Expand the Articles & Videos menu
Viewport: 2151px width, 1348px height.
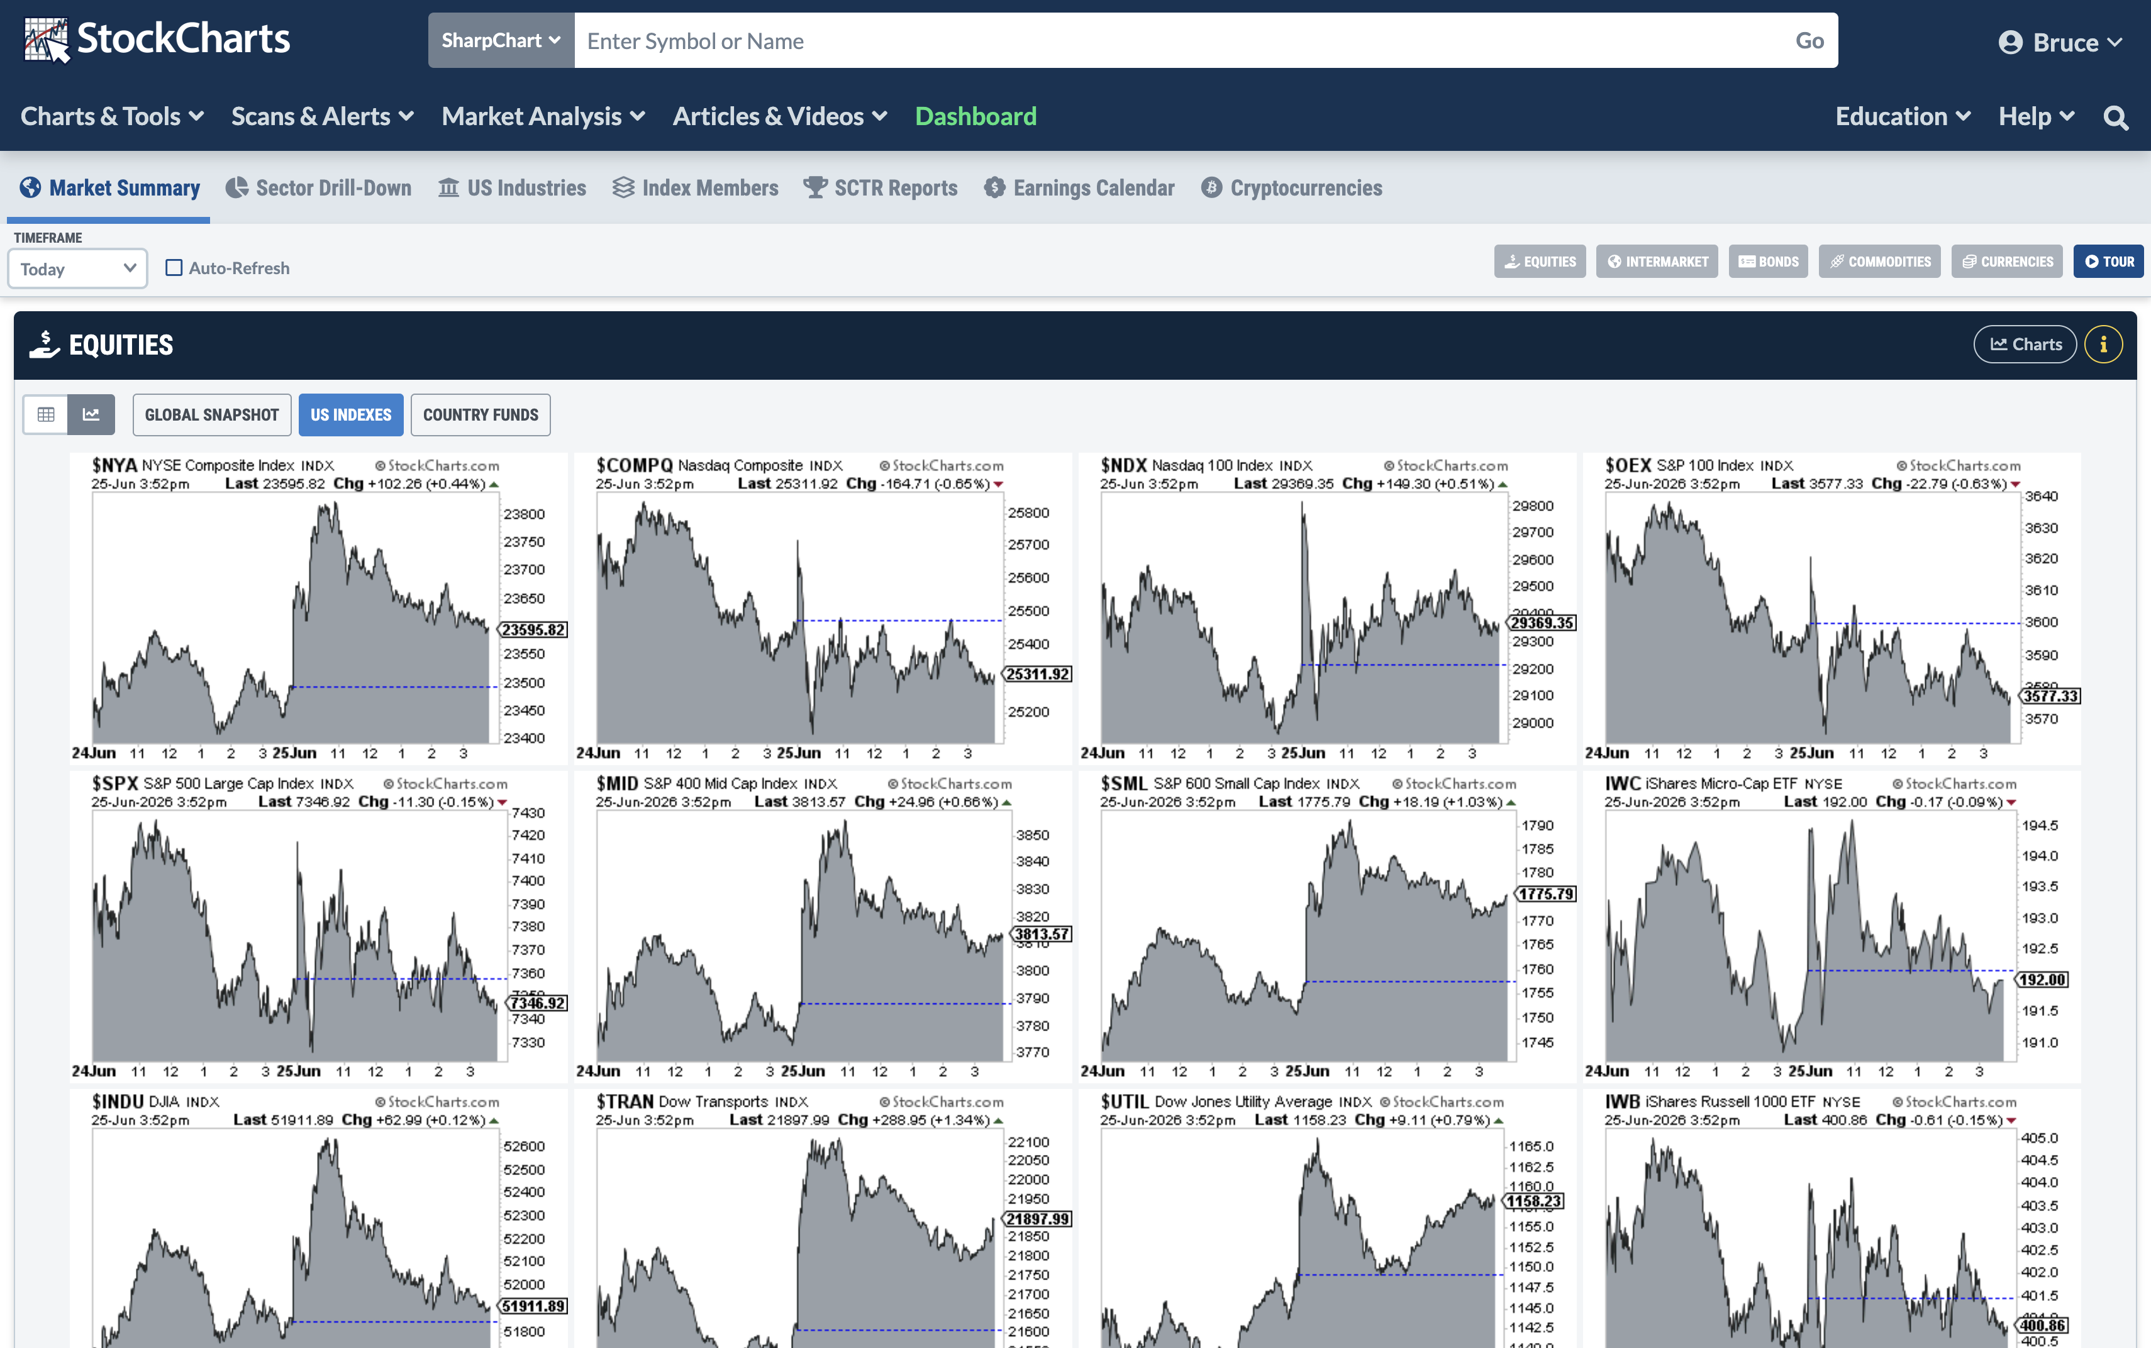click(x=779, y=117)
